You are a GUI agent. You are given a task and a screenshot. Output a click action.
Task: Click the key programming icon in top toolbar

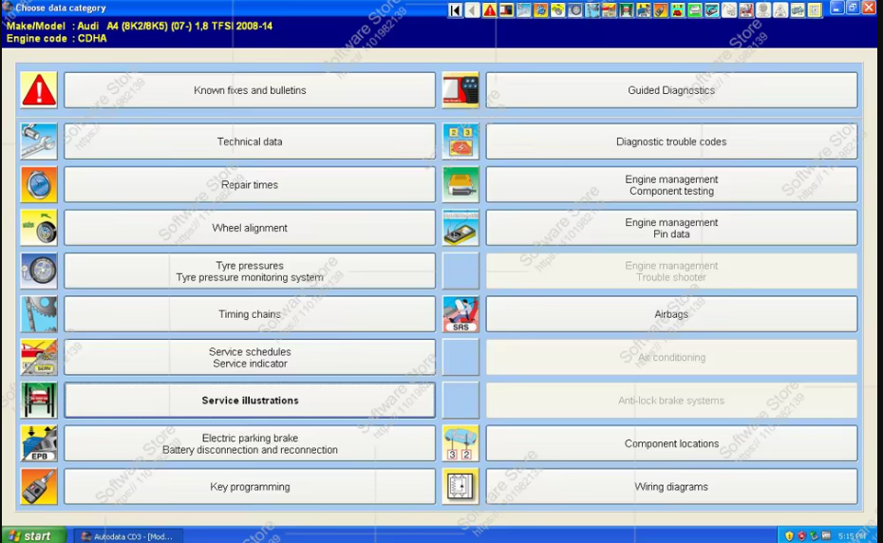(x=661, y=10)
